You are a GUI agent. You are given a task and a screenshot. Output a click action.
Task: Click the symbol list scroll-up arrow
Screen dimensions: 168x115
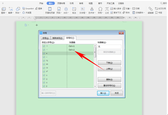[95, 46]
